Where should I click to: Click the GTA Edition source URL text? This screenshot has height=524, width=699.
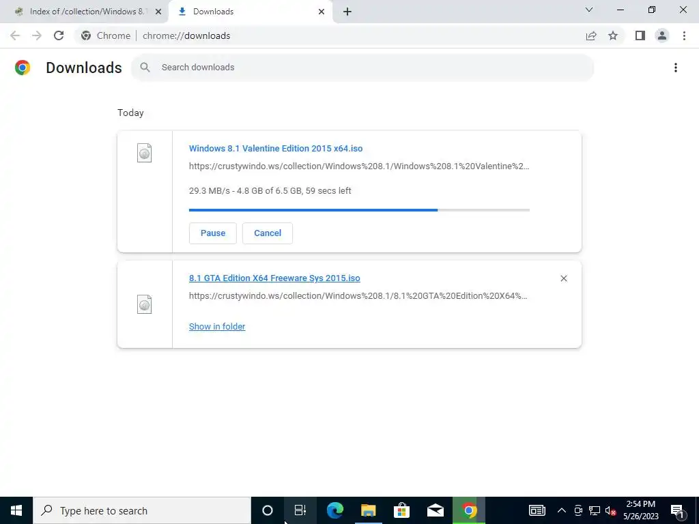[x=358, y=296]
